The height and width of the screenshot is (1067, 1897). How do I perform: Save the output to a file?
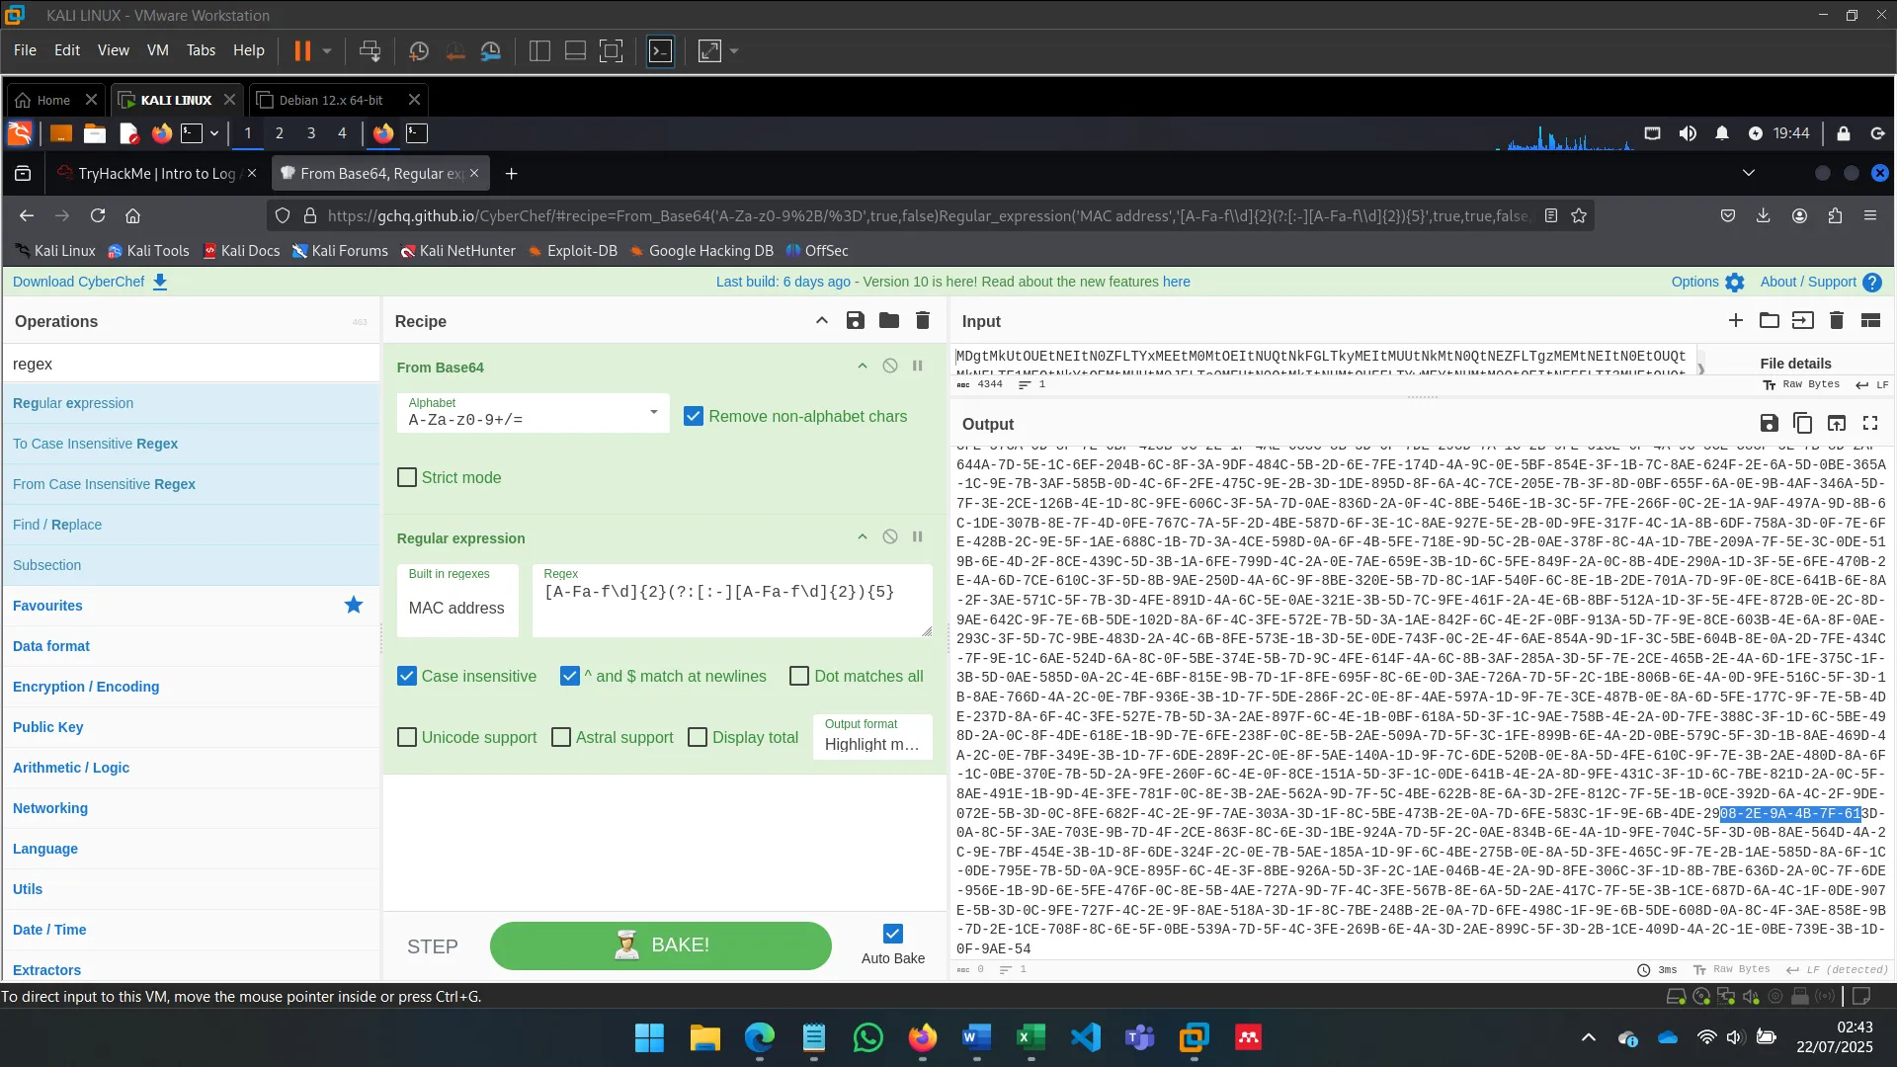[x=1769, y=423]
